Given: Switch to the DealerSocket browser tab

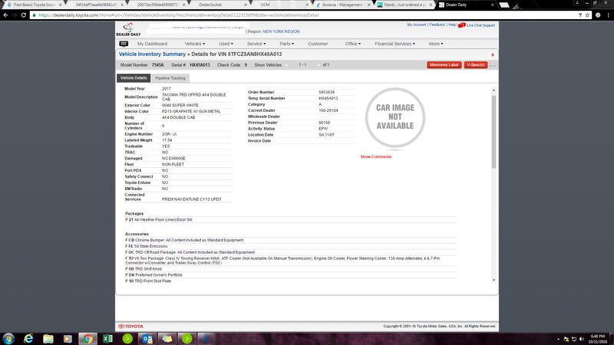Looking at the screenshot, I should 218,5.
